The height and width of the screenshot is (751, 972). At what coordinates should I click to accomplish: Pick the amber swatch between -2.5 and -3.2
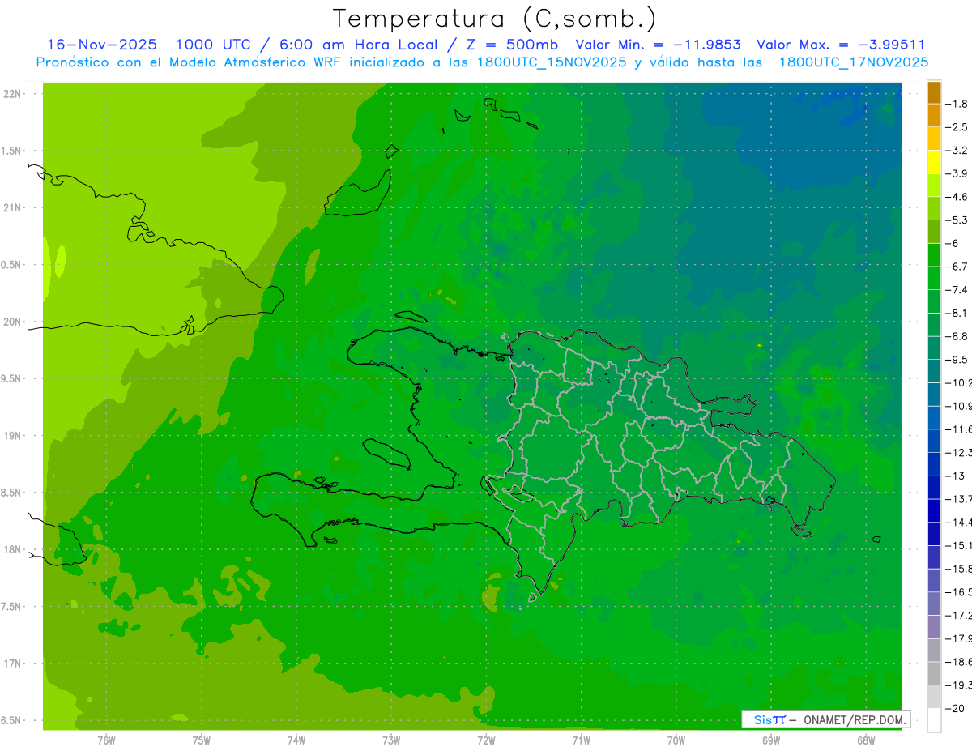(934, 139)
